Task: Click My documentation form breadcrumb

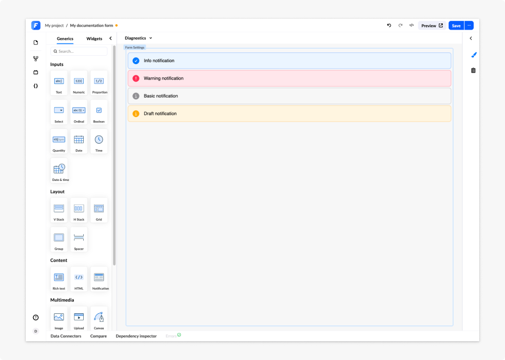Action: [x=92, y=25]
